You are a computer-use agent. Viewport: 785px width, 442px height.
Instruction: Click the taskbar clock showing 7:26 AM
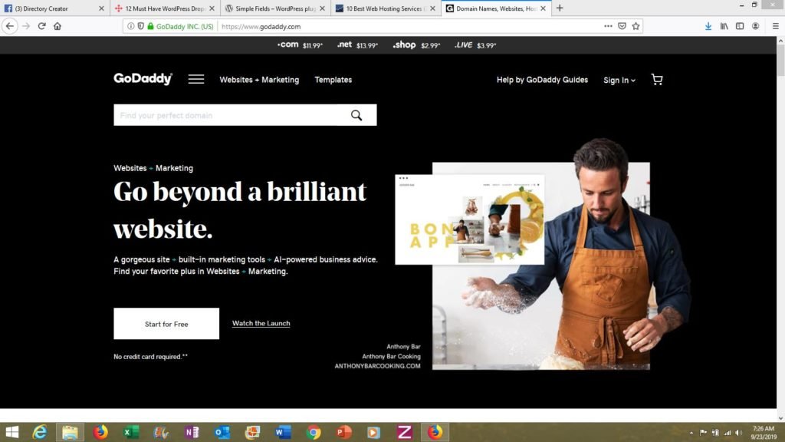pyautogui.click(x=764, y=433)
